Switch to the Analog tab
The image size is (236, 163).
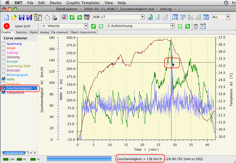coord(44,32)
